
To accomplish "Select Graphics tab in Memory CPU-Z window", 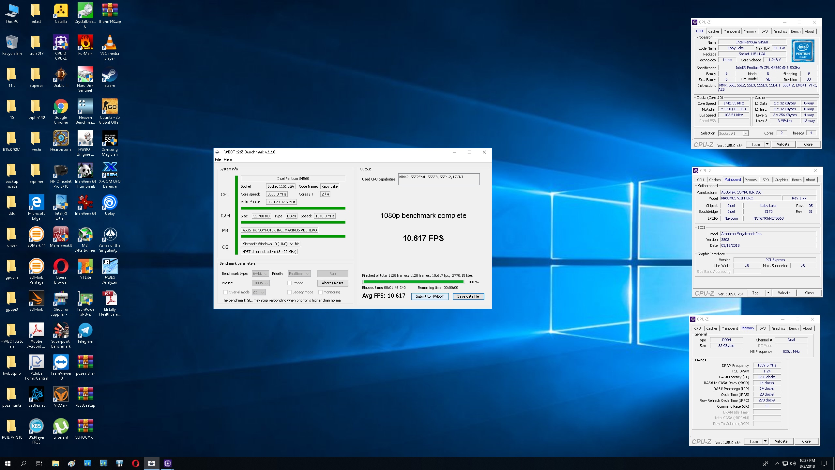I will pyautogui.click(x=778, y=328).
